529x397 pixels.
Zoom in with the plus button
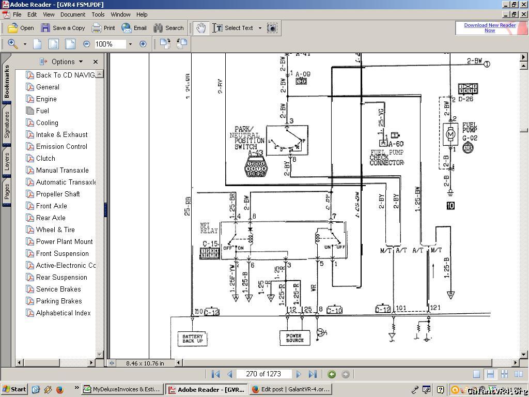(143, 44)
